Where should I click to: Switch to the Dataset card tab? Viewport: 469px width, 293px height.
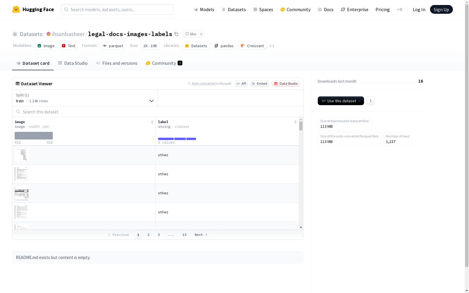pos(33,63)
